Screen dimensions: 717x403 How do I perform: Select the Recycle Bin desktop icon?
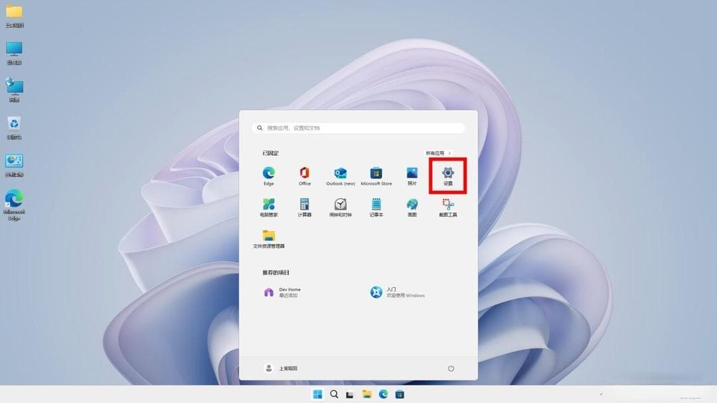[x=14, y=128]
